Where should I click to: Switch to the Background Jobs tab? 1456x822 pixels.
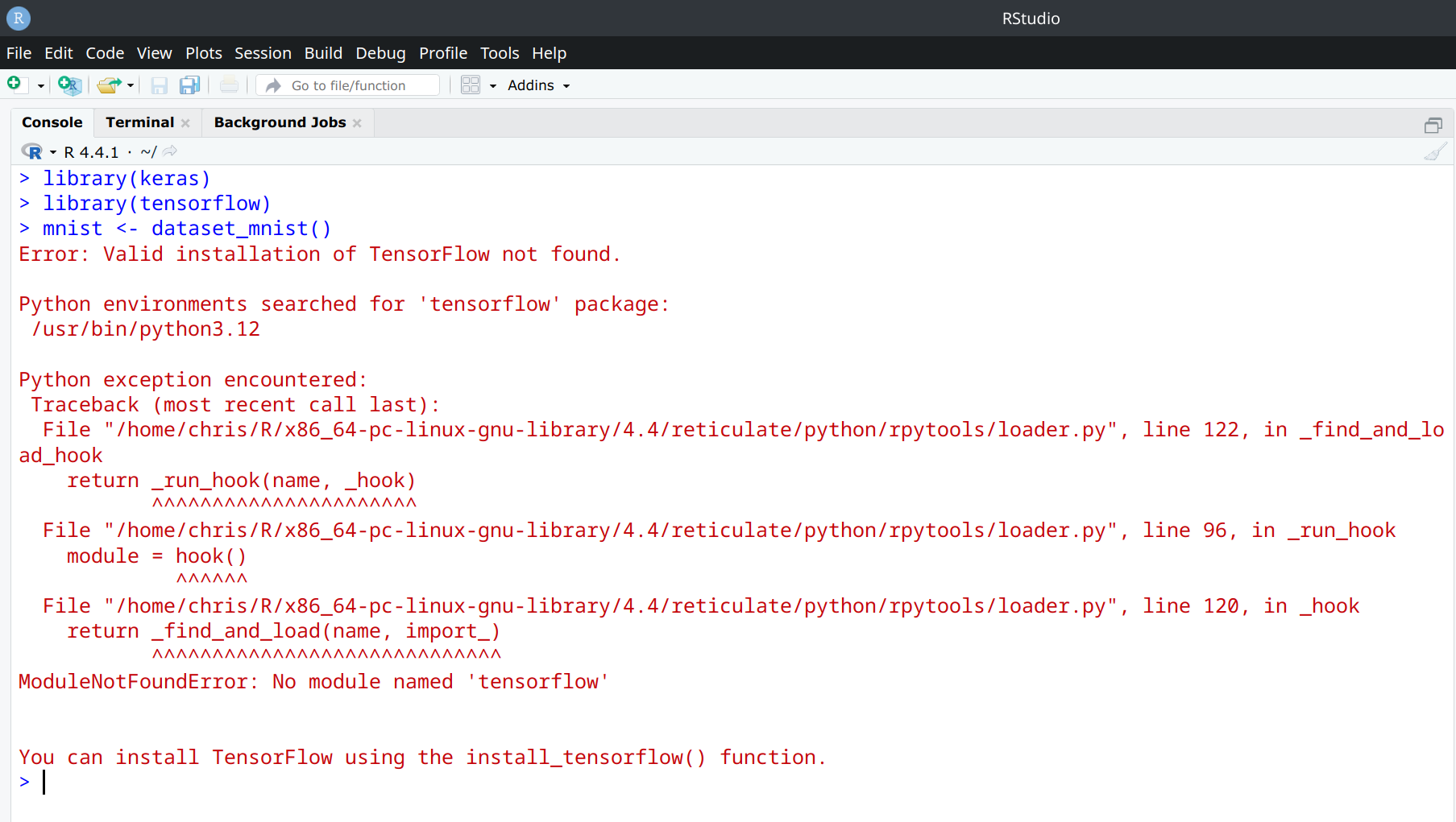(x=280, y=122)
